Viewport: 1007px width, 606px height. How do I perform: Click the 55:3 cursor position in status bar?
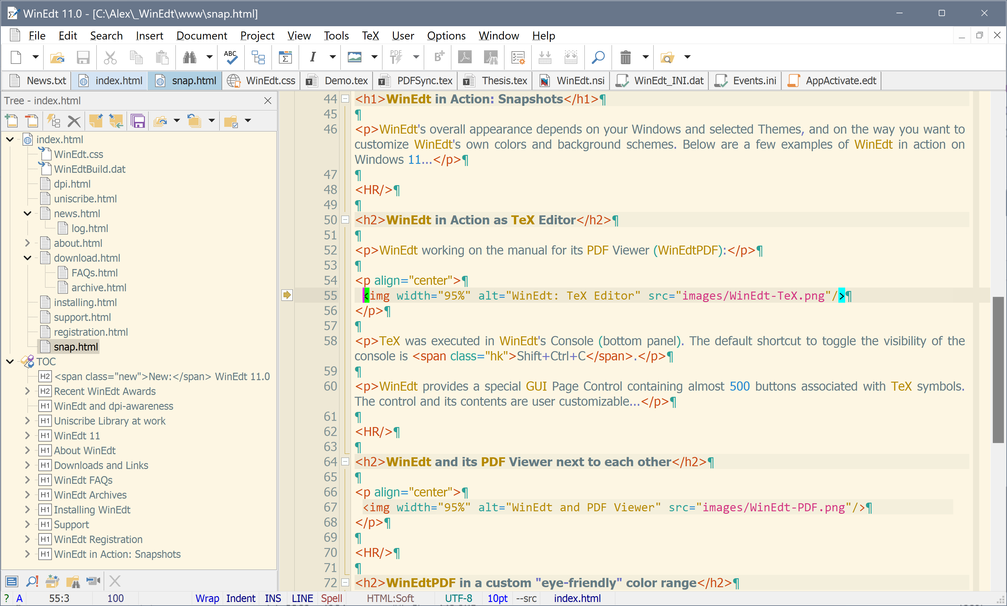coord(59,598)
